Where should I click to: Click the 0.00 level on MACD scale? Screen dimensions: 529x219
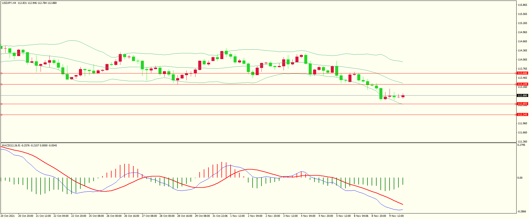click(x=520, y=178)
